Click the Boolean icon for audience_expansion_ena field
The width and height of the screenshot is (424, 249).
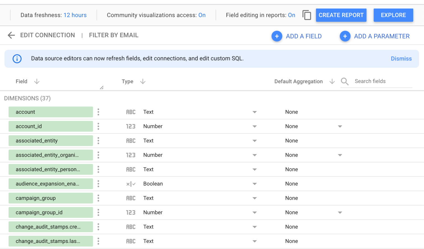point(131,184)
